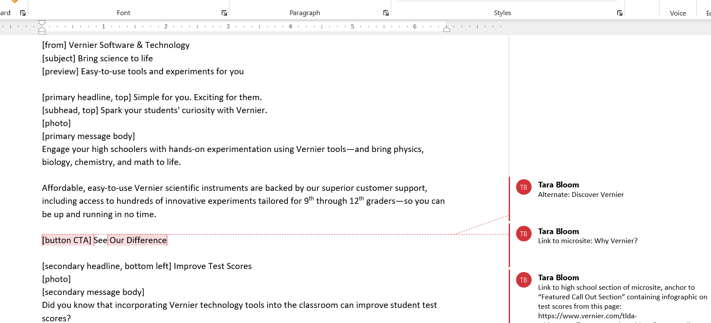This screenshot has height=323, width=711.
Task: Open the Styles pane launcher
Action: tap(620, 13)
